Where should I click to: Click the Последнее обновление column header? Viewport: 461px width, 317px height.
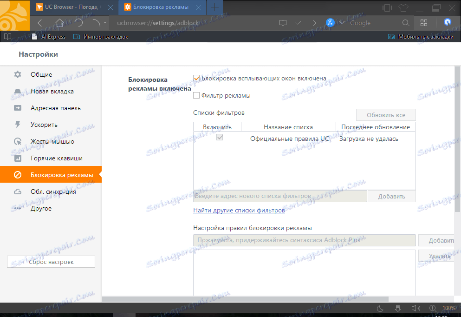point(376,127)
